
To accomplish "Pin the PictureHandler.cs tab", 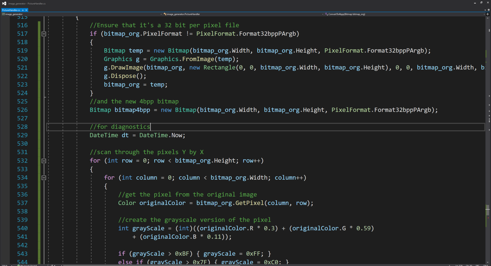I will 23,10.
